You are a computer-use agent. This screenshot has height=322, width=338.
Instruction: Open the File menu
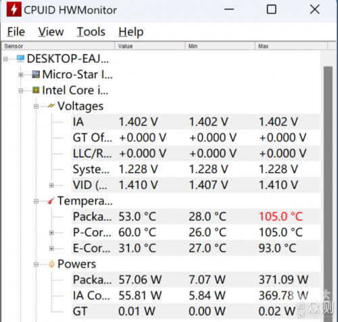(x=16, y=32)
